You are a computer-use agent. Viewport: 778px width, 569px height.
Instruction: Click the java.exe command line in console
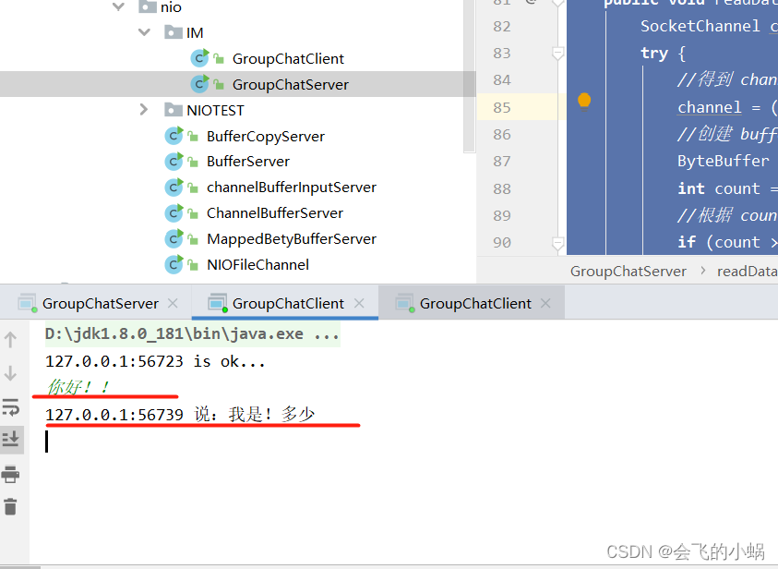click(x=193, y=333)
